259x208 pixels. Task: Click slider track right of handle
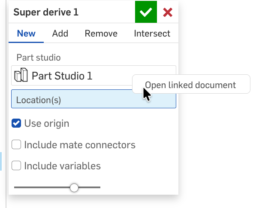(x=90, y=187)
